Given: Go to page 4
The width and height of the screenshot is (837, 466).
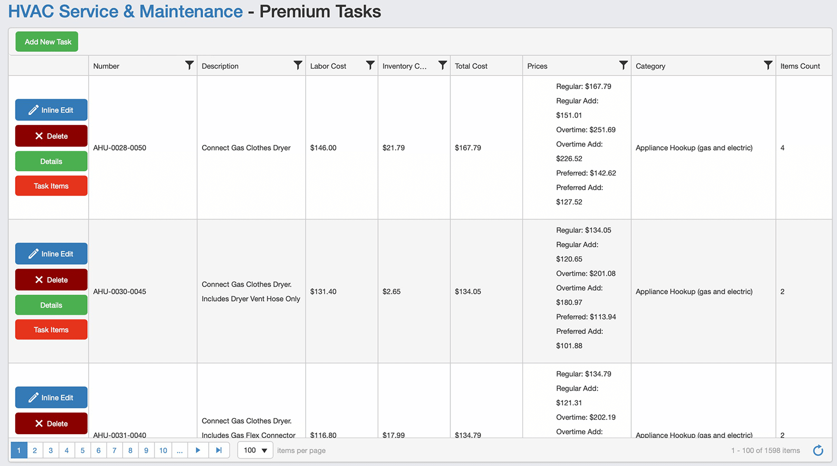Looking at the screenshot, I should [x=66, y=450].
